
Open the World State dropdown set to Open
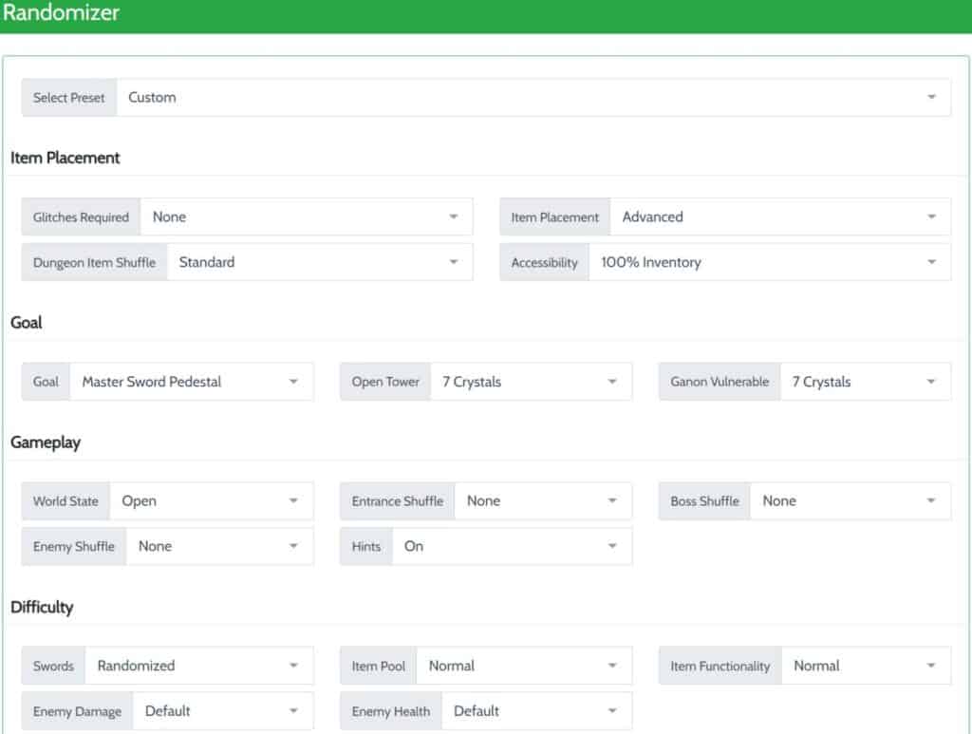[212, 501]
